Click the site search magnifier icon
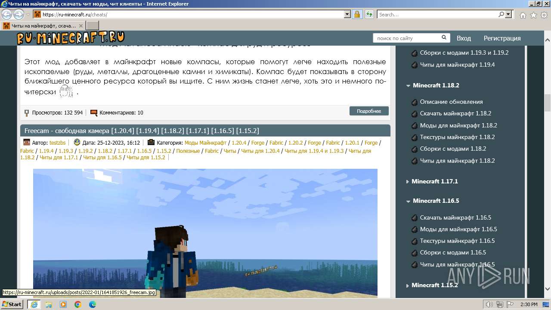This screenshot has width=551, height=310. (444, 38)
